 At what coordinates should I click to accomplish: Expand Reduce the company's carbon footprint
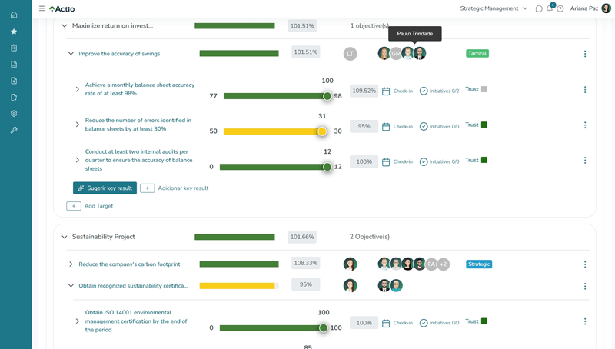point(71,264)
